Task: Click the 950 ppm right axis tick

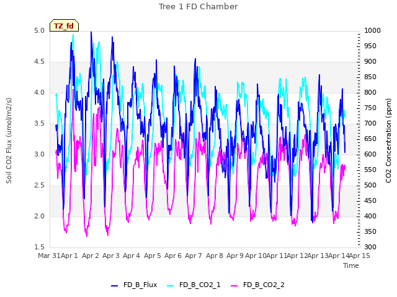Action: (x=370, y=46)
